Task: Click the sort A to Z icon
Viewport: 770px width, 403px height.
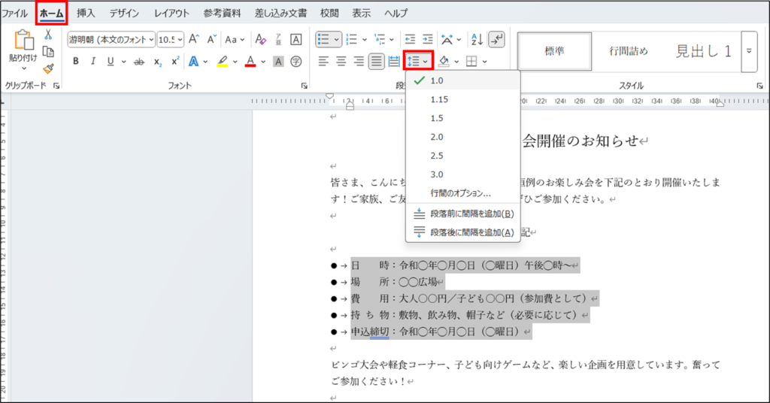Action: pyautogui.click(x=477, y=40)
